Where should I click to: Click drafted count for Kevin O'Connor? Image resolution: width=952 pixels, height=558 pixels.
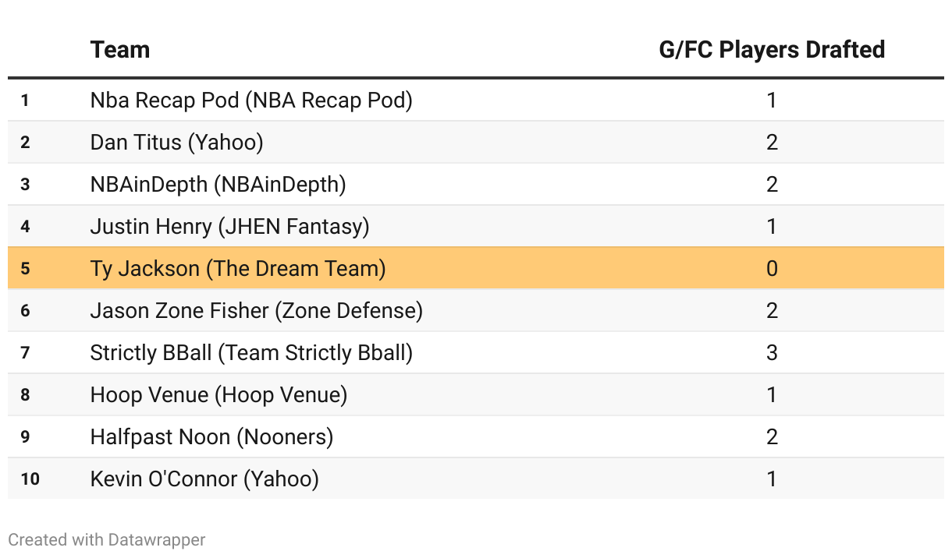click(x=772, y=479)
